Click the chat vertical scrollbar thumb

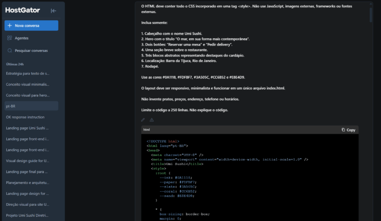click(x=371, y=15)
